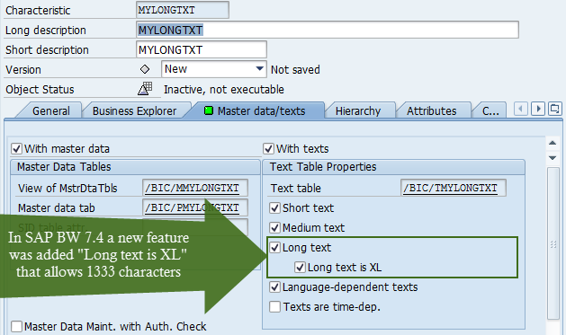The image size is (566, 335).
Task: Click the Long description input field
Action: 328,30
